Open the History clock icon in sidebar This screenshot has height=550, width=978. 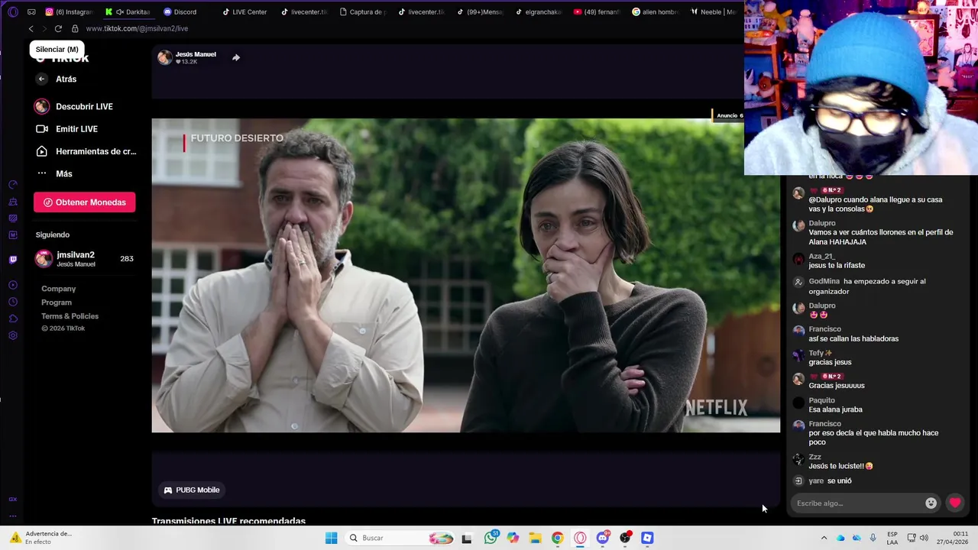pos(13,302)
